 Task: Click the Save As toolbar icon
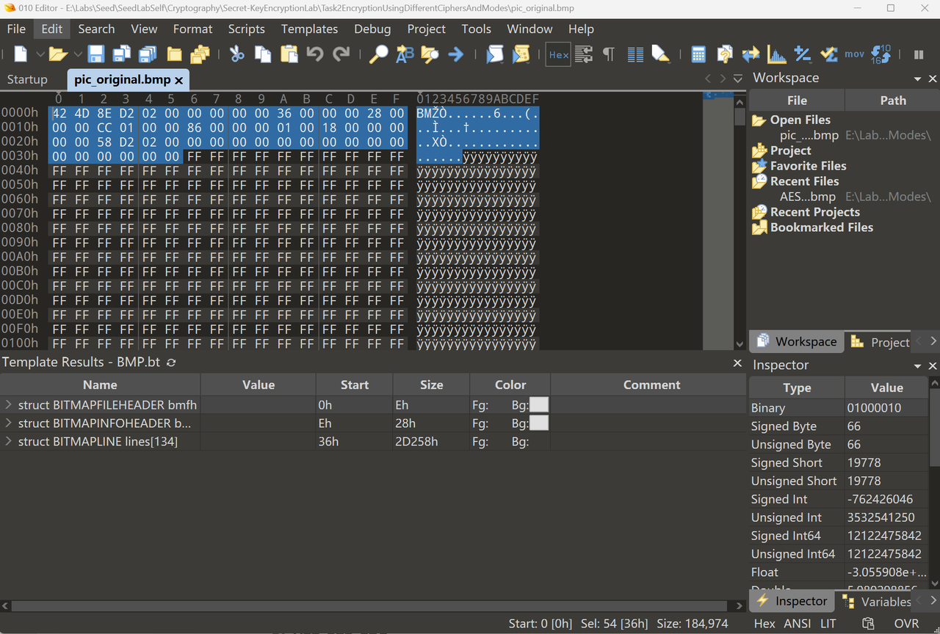coord(121,54)
